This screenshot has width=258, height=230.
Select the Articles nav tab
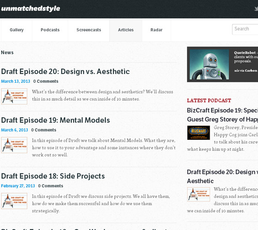126,30
